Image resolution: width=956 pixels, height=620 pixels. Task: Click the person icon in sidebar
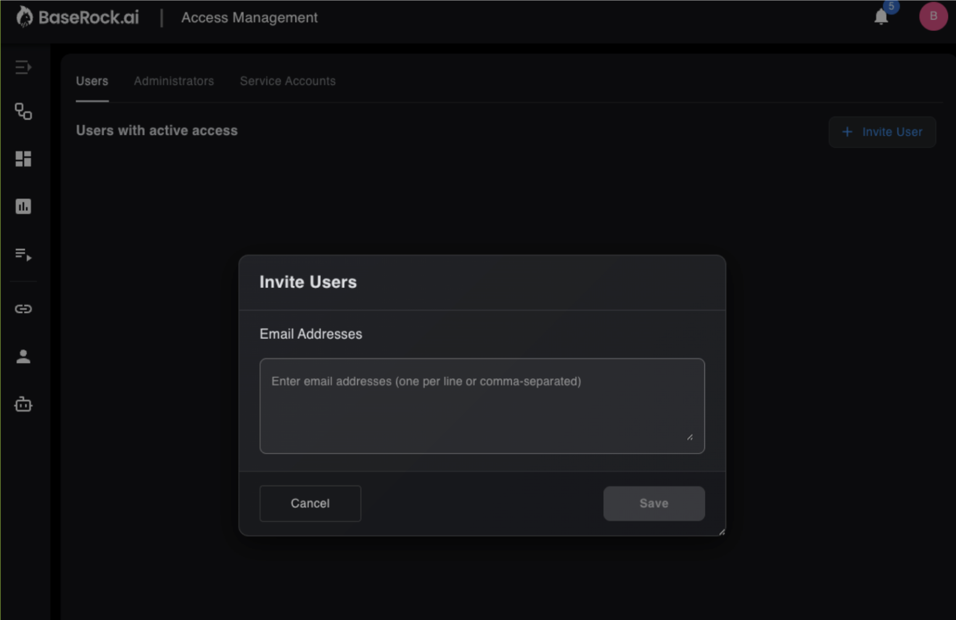(x=23, y=356)
